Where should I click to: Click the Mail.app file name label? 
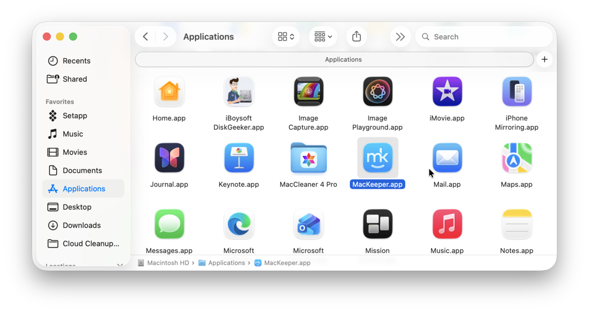tap(447, 184)
